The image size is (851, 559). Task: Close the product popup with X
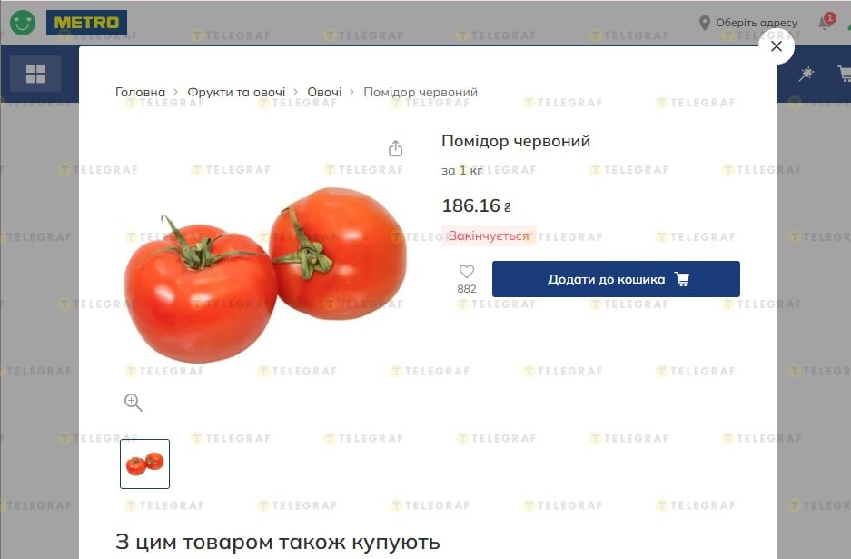tap(777, 46)
